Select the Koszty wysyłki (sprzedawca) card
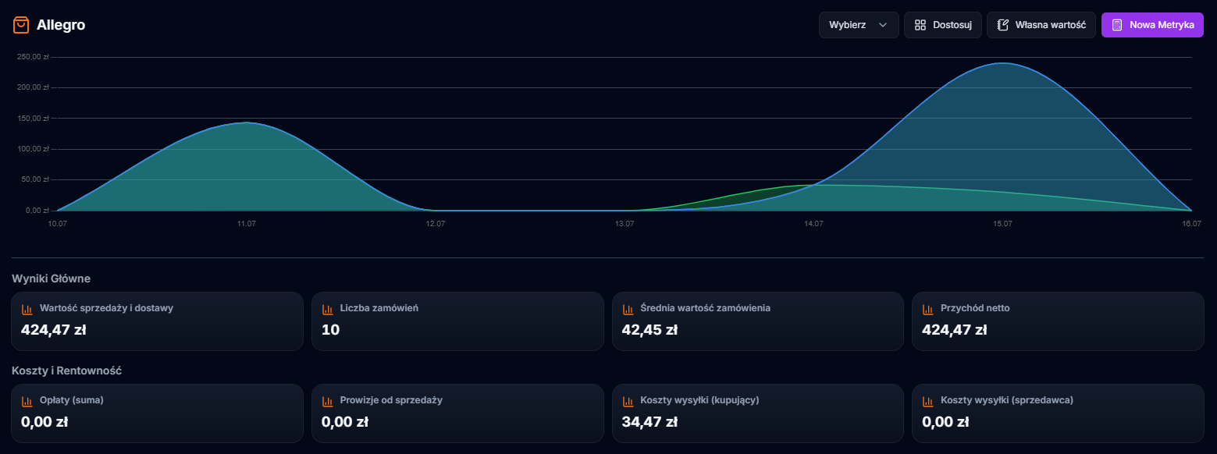 (x=1058, y=413)
